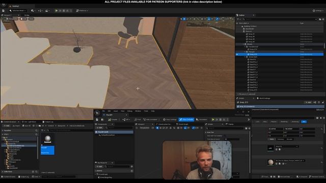Click Add in My Blueprint panel

coord(99,167)
